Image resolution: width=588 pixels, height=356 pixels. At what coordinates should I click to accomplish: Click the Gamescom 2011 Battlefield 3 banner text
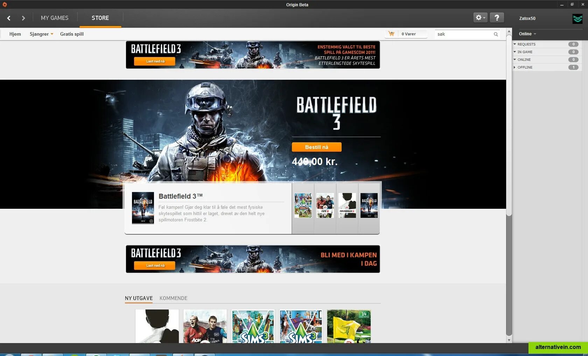pyautogui.click(x=345, y=55)
